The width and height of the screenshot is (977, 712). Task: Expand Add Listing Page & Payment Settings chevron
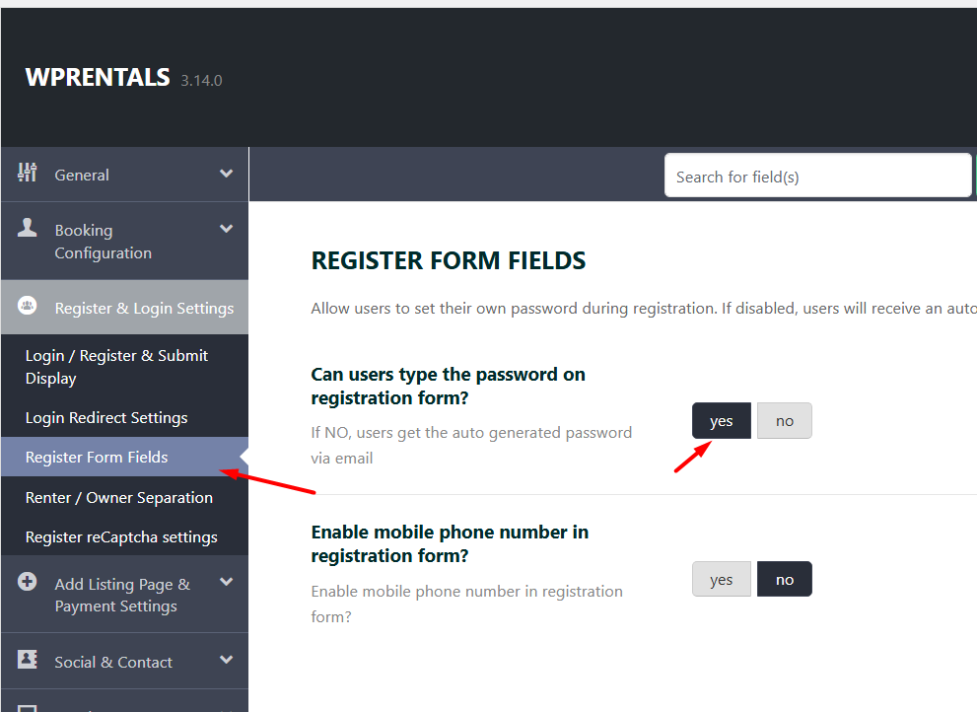point(226,582)
